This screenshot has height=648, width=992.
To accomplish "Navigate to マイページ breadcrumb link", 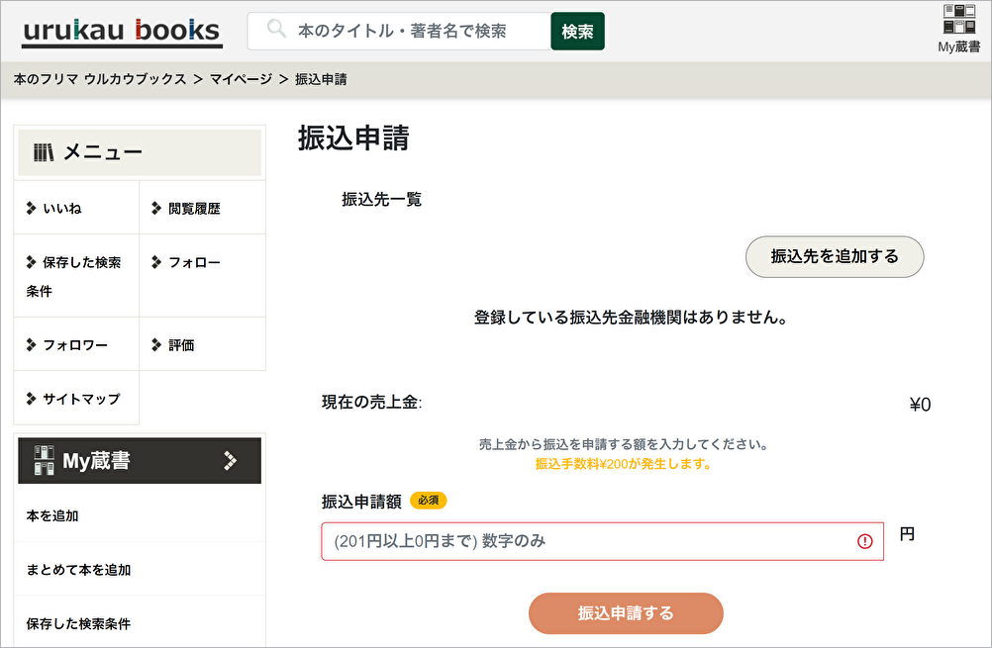I will point(241,79).
